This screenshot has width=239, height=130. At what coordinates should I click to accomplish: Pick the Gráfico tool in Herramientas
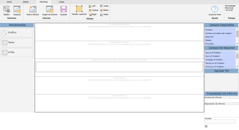coord(17,33)
